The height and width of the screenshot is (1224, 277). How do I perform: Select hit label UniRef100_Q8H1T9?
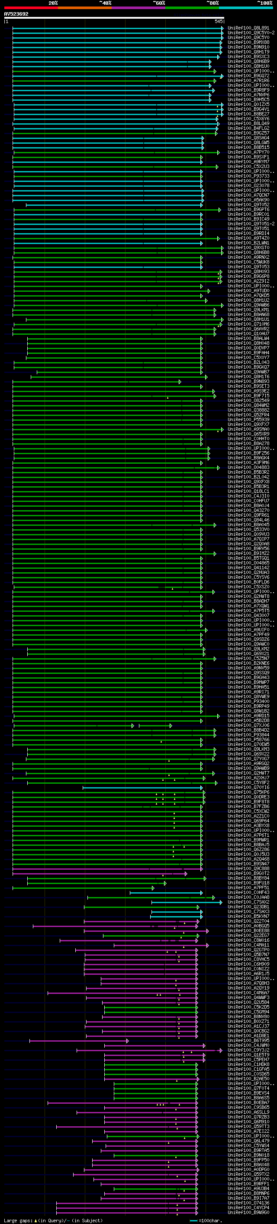tap(248, 52)
